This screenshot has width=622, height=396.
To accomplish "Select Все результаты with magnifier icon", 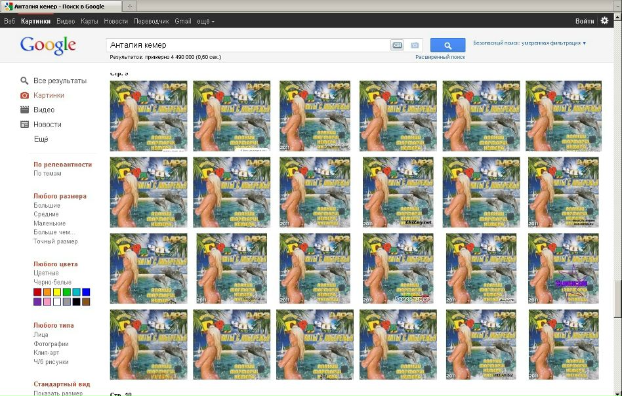I will tap(53, 81).
